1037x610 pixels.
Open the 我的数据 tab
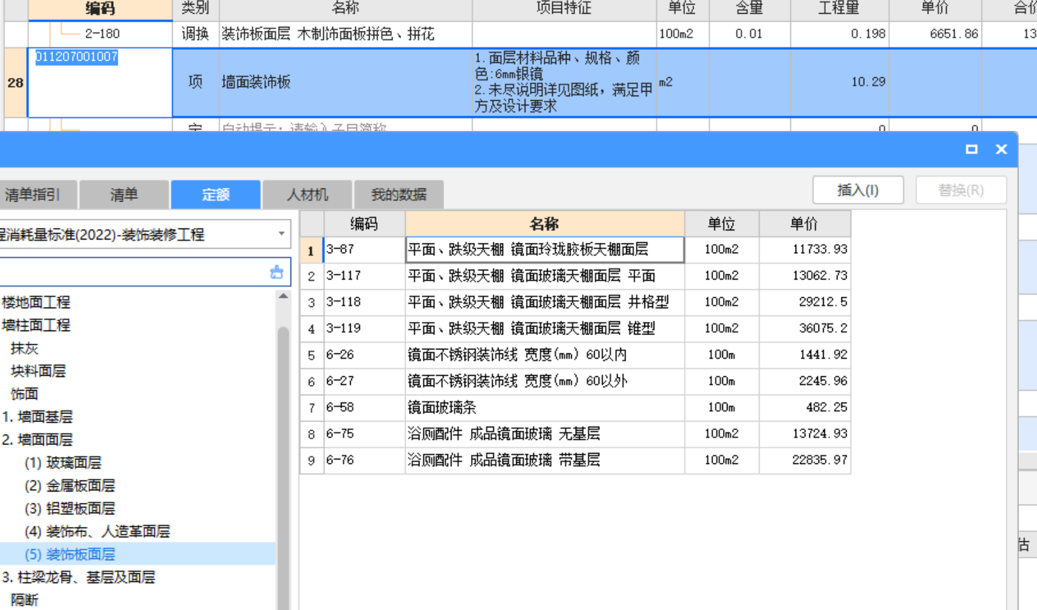398,194
